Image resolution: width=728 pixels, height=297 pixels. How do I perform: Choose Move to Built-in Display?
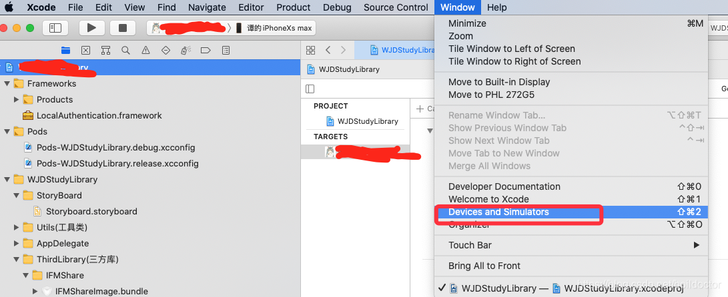571,82
